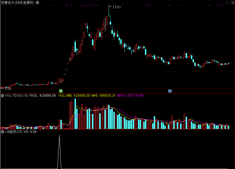The width and height of the screenshot is (235, 169).
Task: Click the panel layout icon at top right
Action: [x=232, y=3]
